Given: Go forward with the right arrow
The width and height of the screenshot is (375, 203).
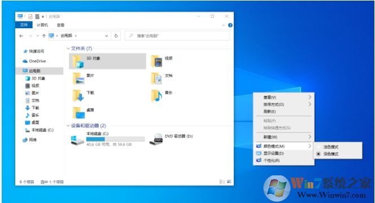Looking at the screenshot, I should [x=30, y=36].
